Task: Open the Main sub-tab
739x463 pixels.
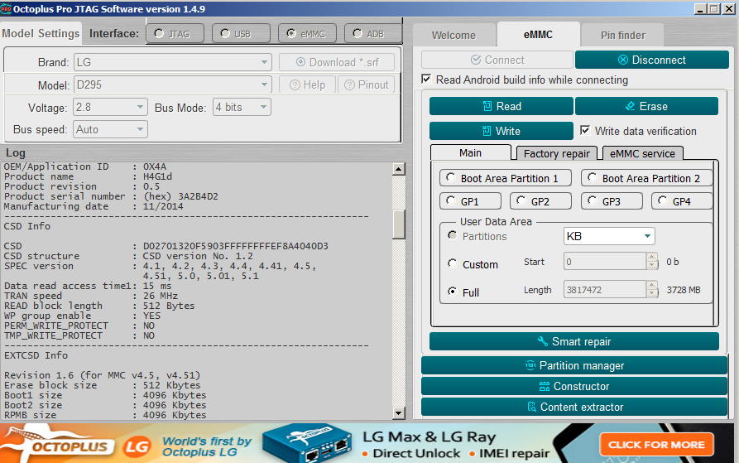Action: tap(470, 152)
